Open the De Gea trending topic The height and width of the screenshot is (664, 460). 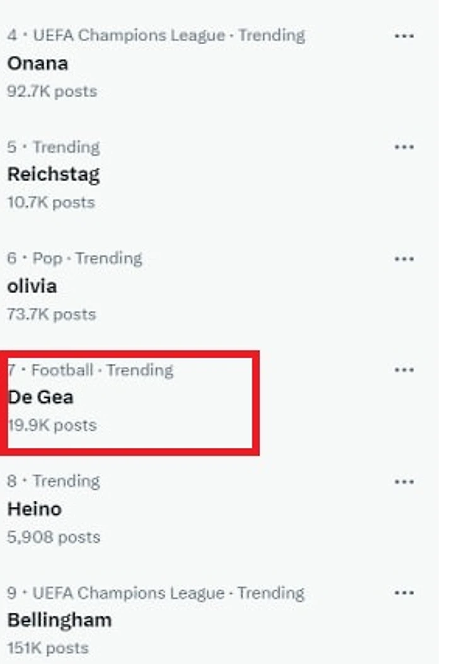pyautogui.click(x=40, y=397)
